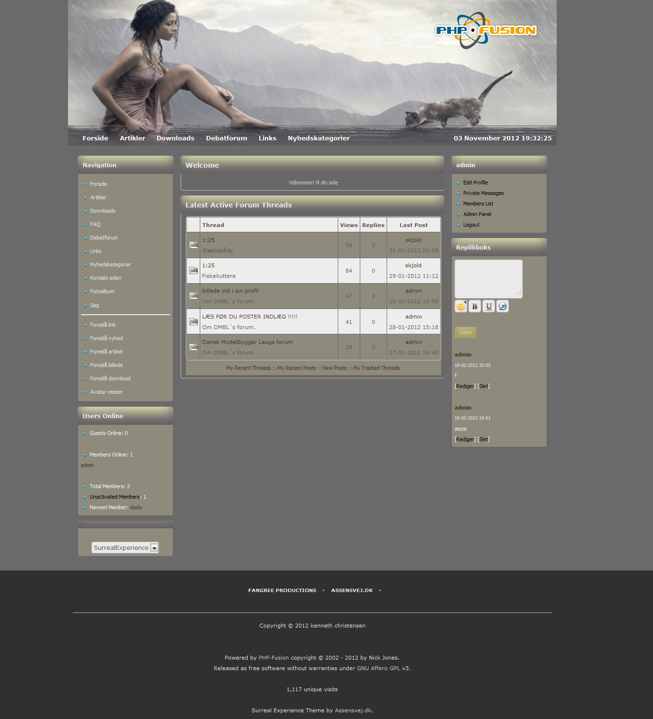Open Downloads in the top menu bar
Image resolution: width=653 pixels, height=719 pixels.
point(175,138)
